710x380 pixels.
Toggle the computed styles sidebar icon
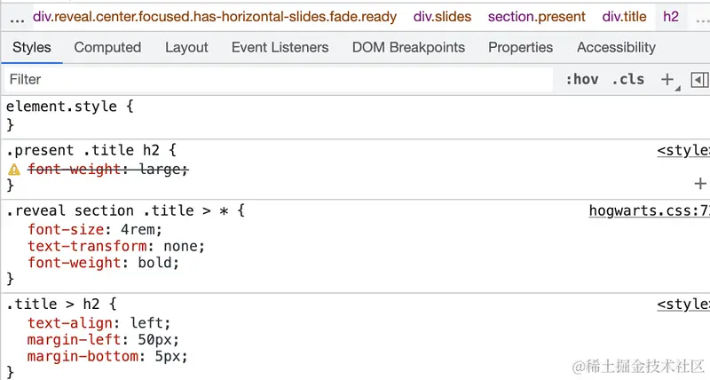point(699,79)
